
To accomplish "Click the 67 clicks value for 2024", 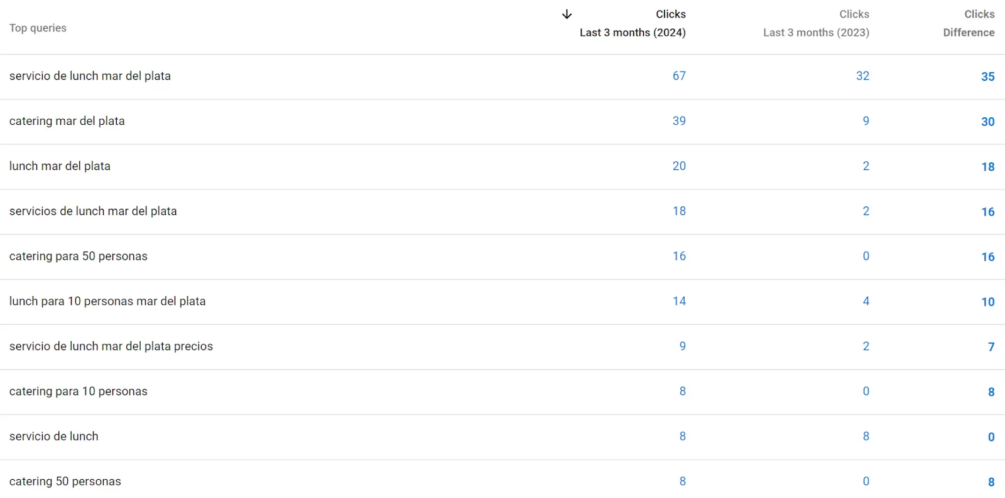I will [679, 76].
